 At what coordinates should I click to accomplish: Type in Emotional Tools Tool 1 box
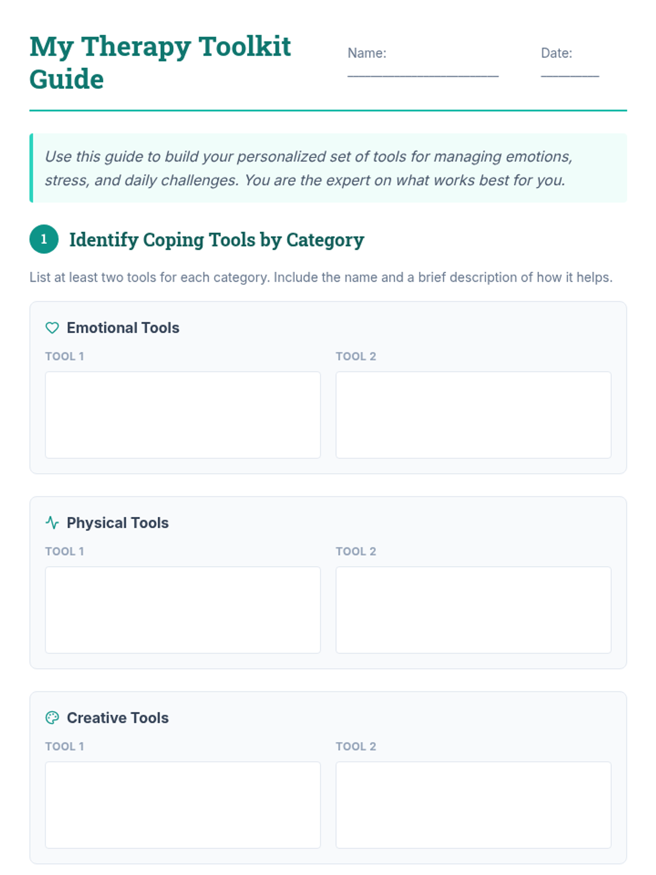pos(183,415)
